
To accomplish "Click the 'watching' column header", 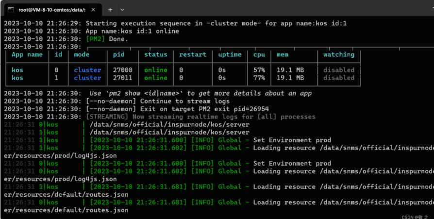I will [x=338, y=55].
